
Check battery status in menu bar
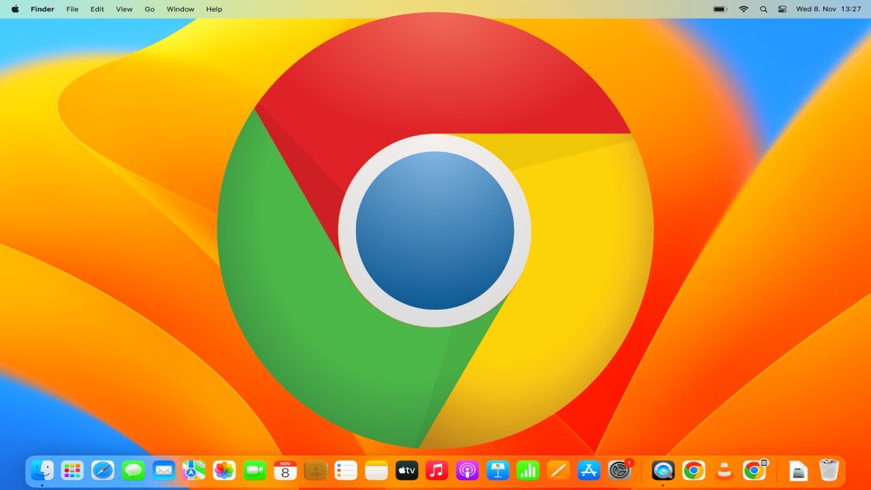(x=720, y=9)
